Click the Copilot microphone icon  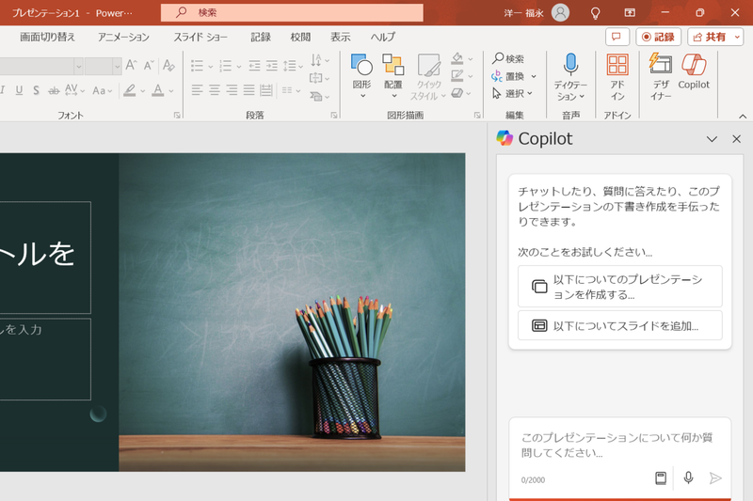point(688,478)
